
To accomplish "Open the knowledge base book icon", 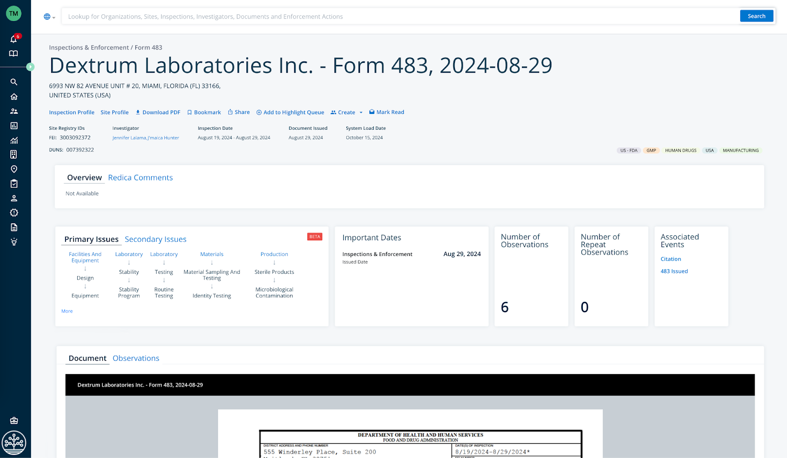I will click(14, 53).
